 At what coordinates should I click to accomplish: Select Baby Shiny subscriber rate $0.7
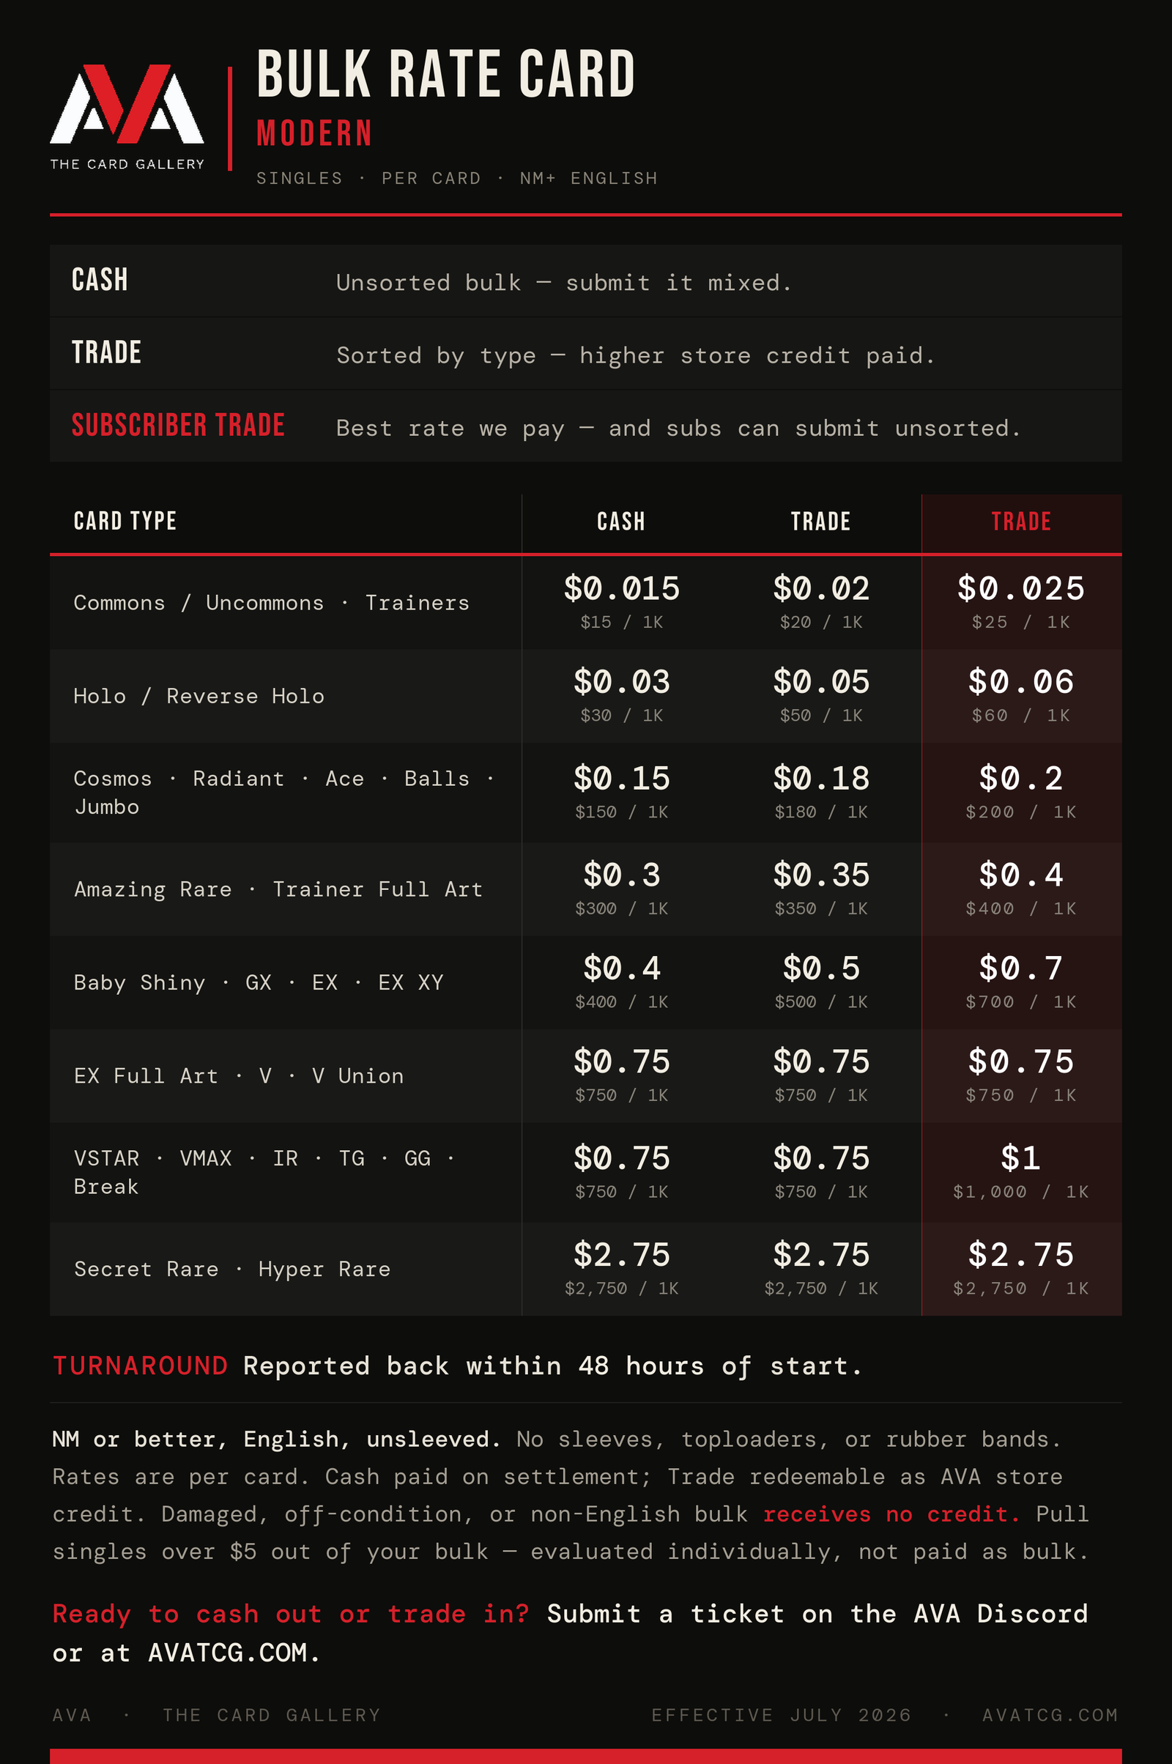(x=1021, y=968)
